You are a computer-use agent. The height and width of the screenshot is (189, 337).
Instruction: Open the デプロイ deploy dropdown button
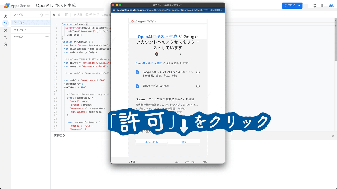pos(292,6)
